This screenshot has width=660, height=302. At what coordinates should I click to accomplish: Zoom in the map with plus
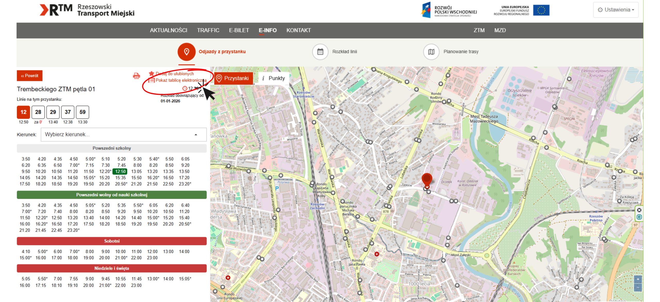tap(638, 279)
